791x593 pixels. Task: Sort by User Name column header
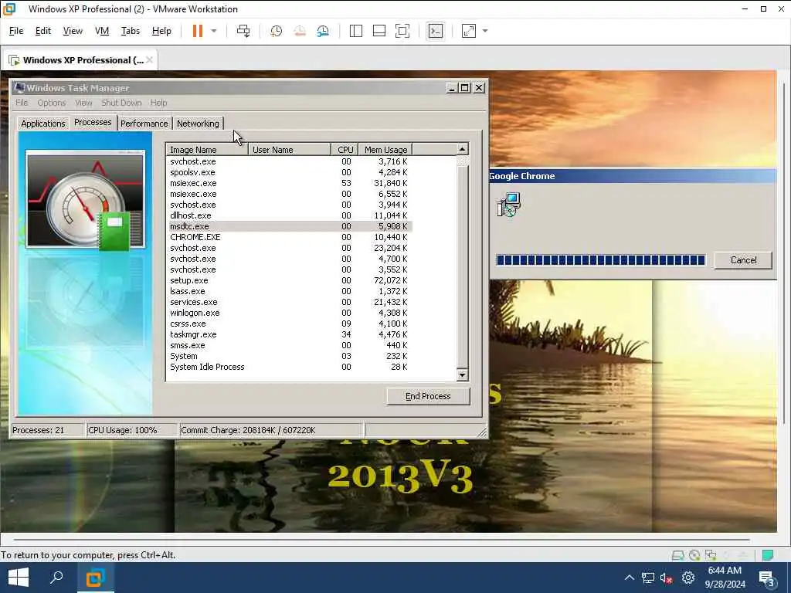[x=290, y=150]
